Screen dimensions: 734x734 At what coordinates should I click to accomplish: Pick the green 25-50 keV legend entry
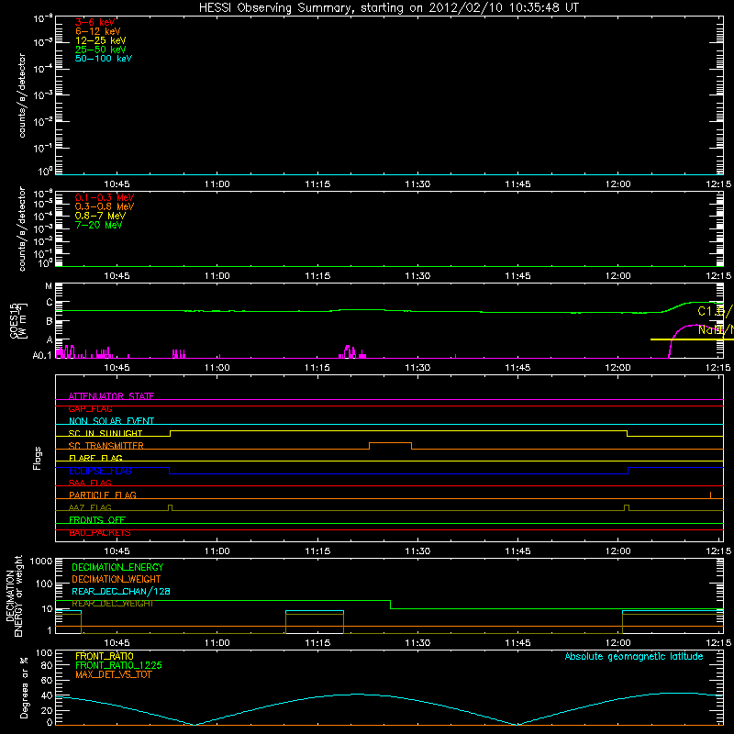click(101, 50)
